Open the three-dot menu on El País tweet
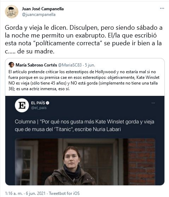Image resolution: width=169 pixels, height=197 pixels. pyautogui.click(x=153, y=103)
